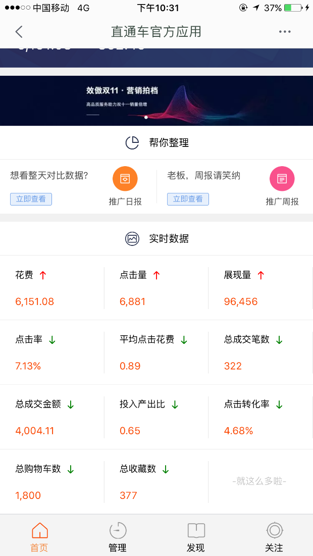Tap the 实时数据 section heading
Viewport: 313px width, 556px height.
pos(169,239)
